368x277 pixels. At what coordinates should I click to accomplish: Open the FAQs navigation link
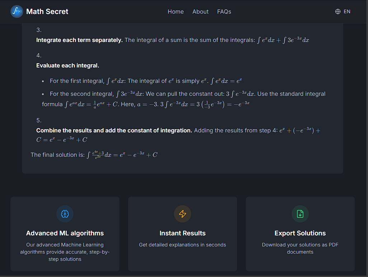224,11
